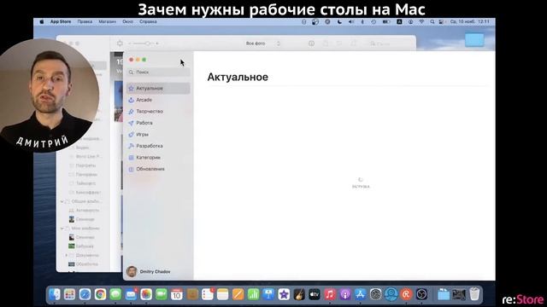This screenshot has width=547, height=307.
Task: Open Apple TV from the Dock
Action: (x=315, y=294)
